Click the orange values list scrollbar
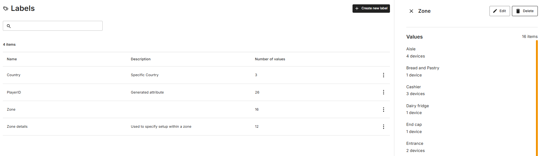545x156 pixels. tap(537, 98)
